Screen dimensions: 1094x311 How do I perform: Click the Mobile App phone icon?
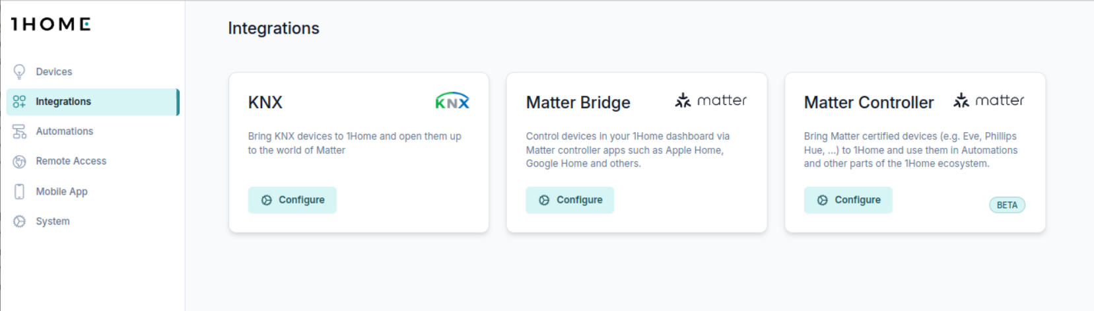click(19, 191)
